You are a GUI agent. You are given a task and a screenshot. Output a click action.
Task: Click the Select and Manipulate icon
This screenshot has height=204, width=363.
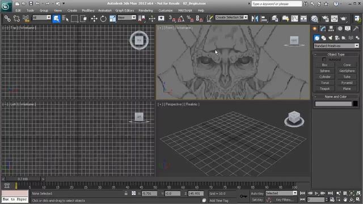[152, 19]
